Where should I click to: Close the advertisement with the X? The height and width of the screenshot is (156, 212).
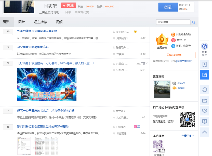[138, 63]
